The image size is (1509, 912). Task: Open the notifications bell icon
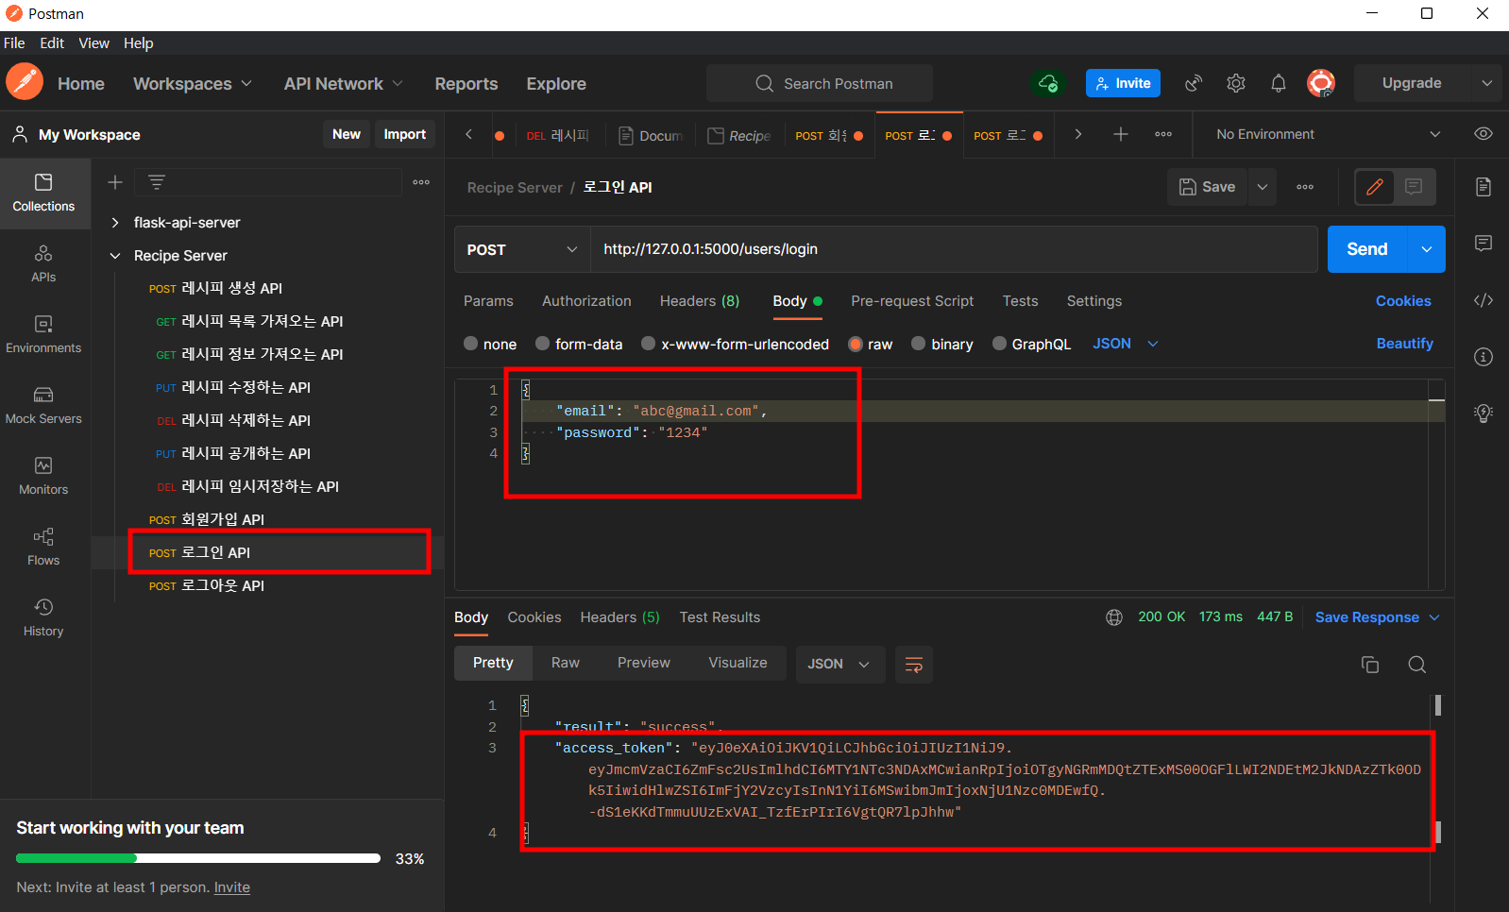(1278, 83)
